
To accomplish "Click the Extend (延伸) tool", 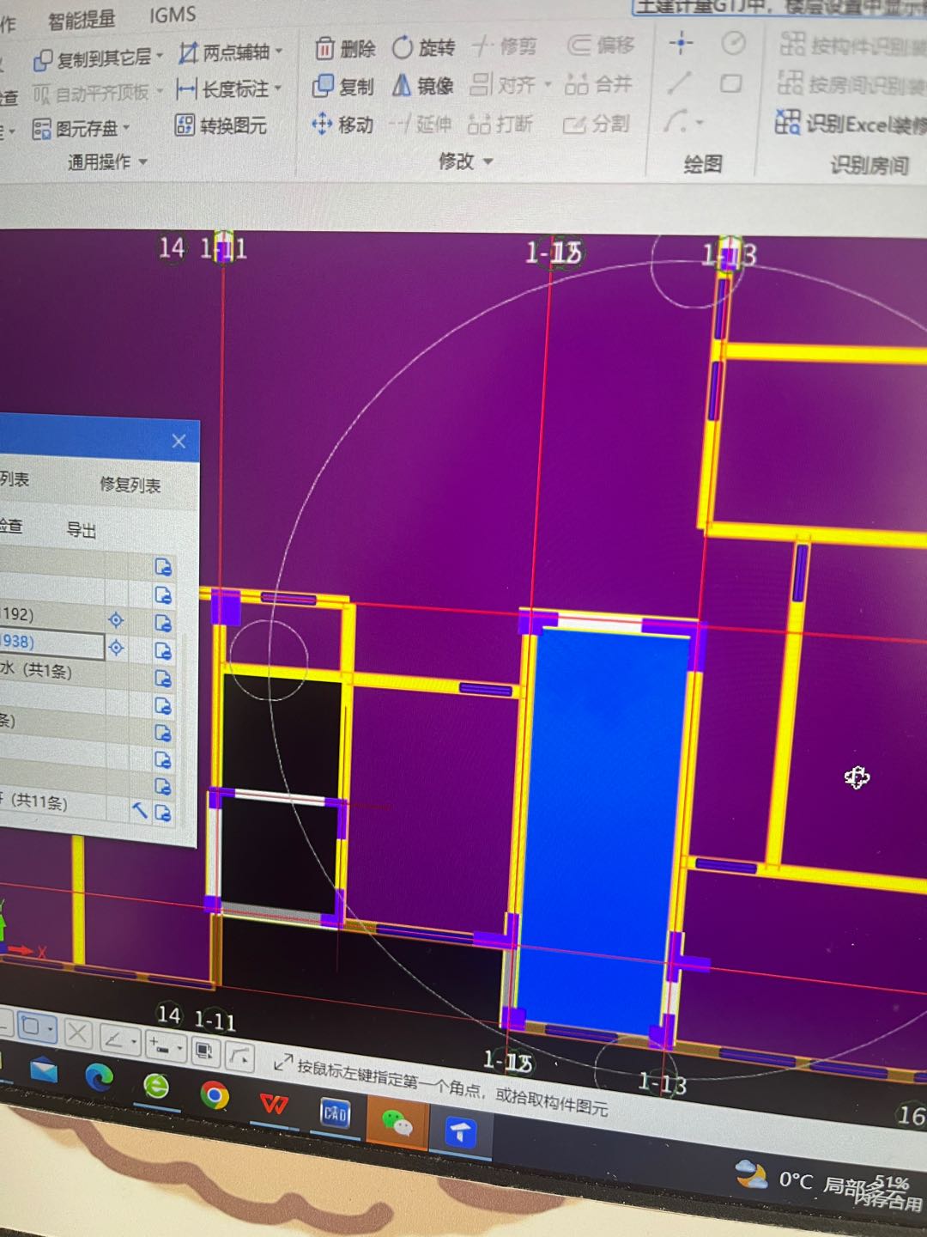I will point(421,125).
